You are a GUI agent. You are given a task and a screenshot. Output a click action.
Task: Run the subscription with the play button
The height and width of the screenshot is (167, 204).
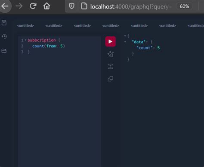tap(110, 41)
